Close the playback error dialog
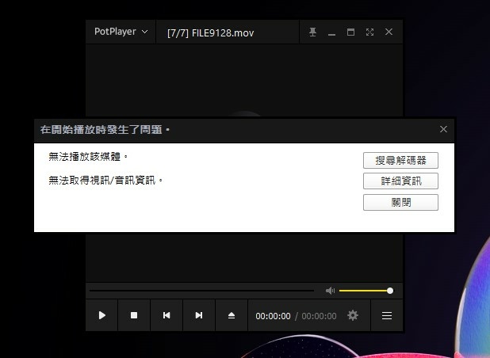The width and height of the screenshot is (490, 358). coord(443,129)
